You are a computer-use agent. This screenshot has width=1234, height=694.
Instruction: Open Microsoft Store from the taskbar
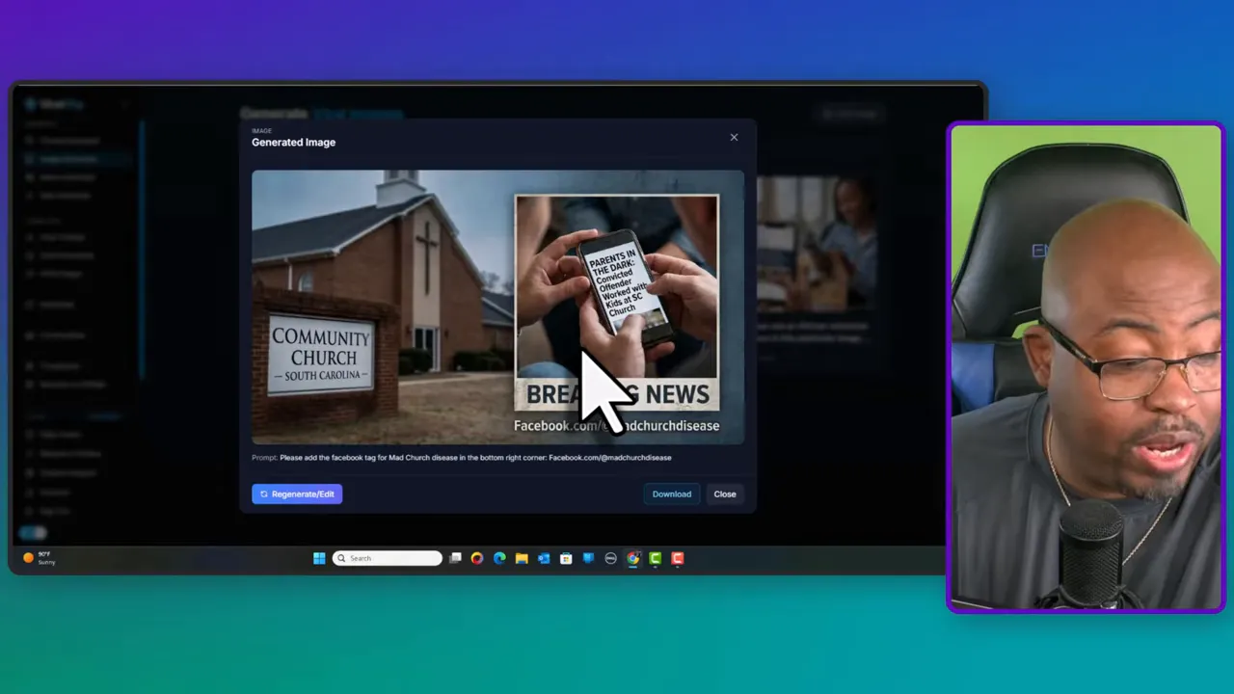566,558
